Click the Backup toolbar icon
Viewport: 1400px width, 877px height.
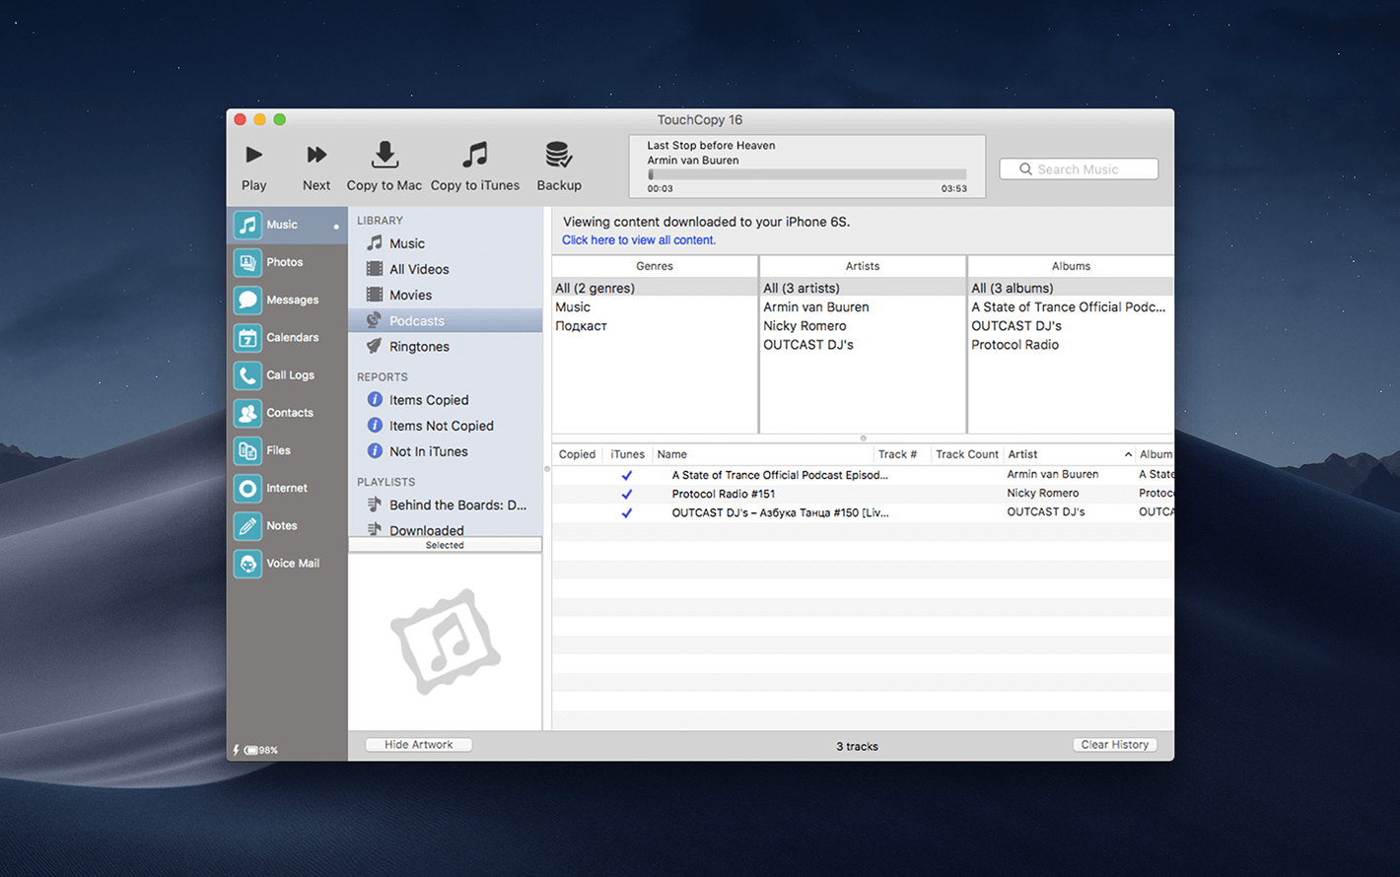[x=558, y=156]
